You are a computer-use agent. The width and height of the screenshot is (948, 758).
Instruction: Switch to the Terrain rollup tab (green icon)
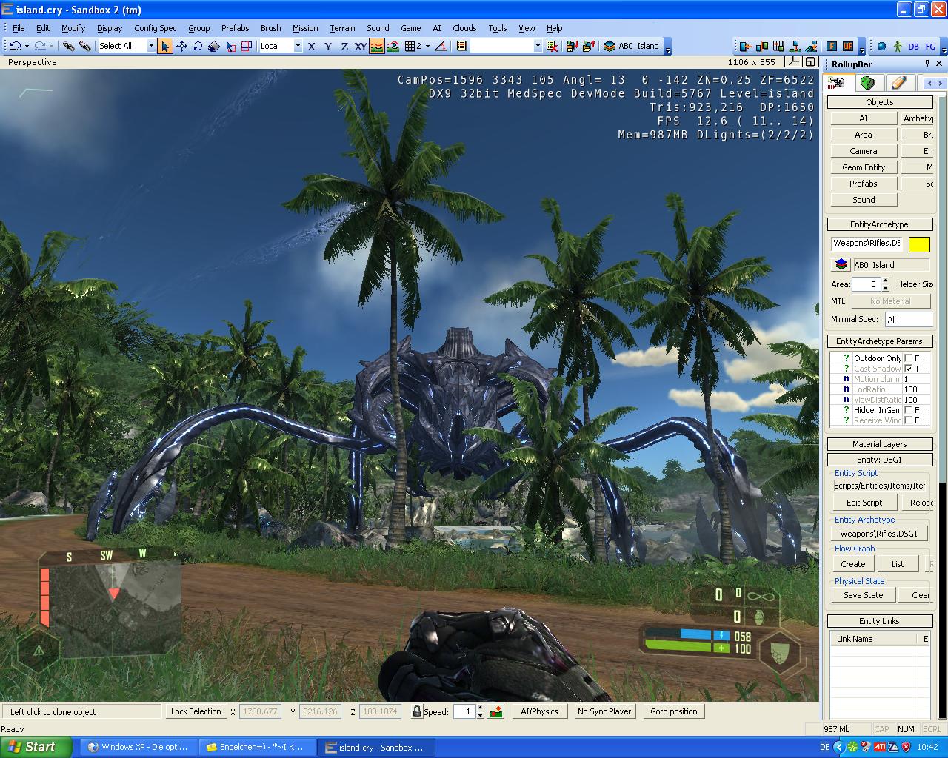click(867, 83)
